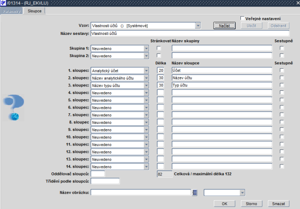This screenshot has height=209, width=300.
Task: Check Sestupně for 2. sloupec
Action: tap(281, 78)
